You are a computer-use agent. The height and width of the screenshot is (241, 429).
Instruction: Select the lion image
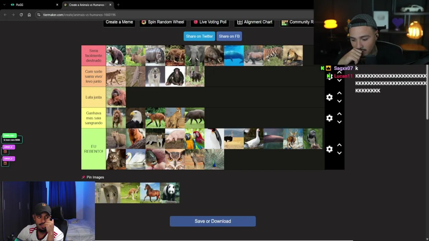293,56
